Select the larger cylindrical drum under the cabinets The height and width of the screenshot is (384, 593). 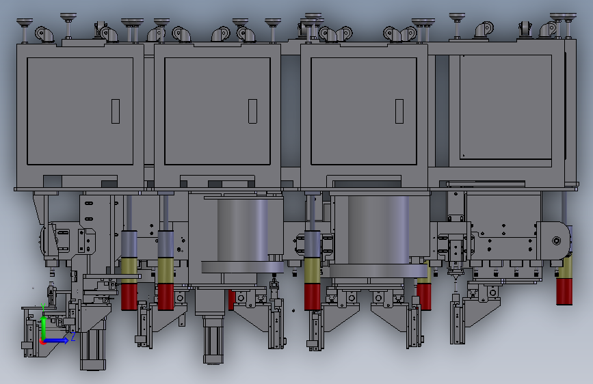tap(378, 230)
